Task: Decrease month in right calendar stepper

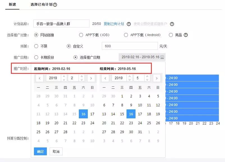Action: 147,80
